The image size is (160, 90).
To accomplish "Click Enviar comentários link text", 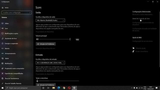I will 142,51.
